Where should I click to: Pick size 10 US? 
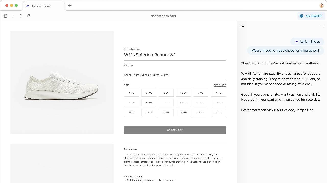pyautogui.click(x=201, y=103)
